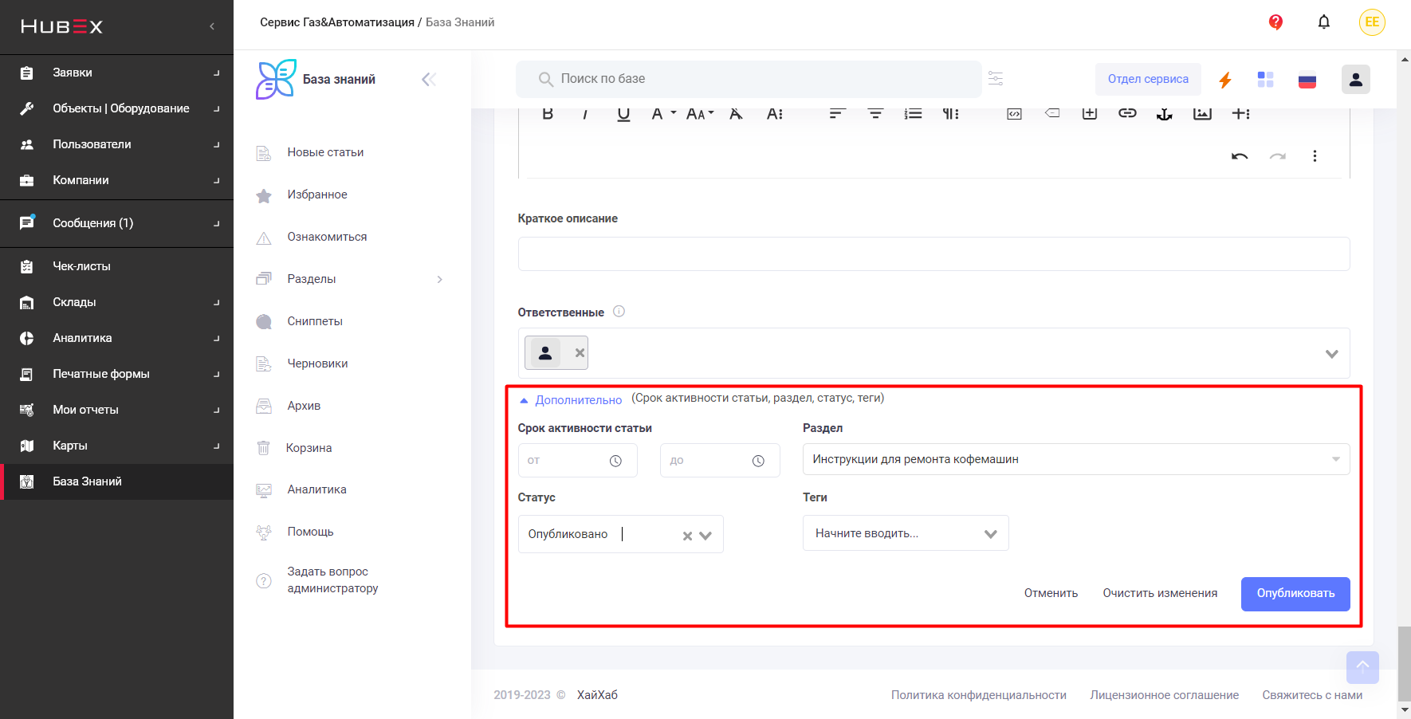Open Пользователи in main sidebar
Image resolution: width=1411 pixels, height=719 pixels.
(x=116, y=144)
